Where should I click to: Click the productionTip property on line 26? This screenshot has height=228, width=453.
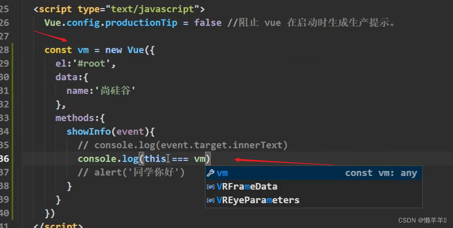click(x=141, y=23)
